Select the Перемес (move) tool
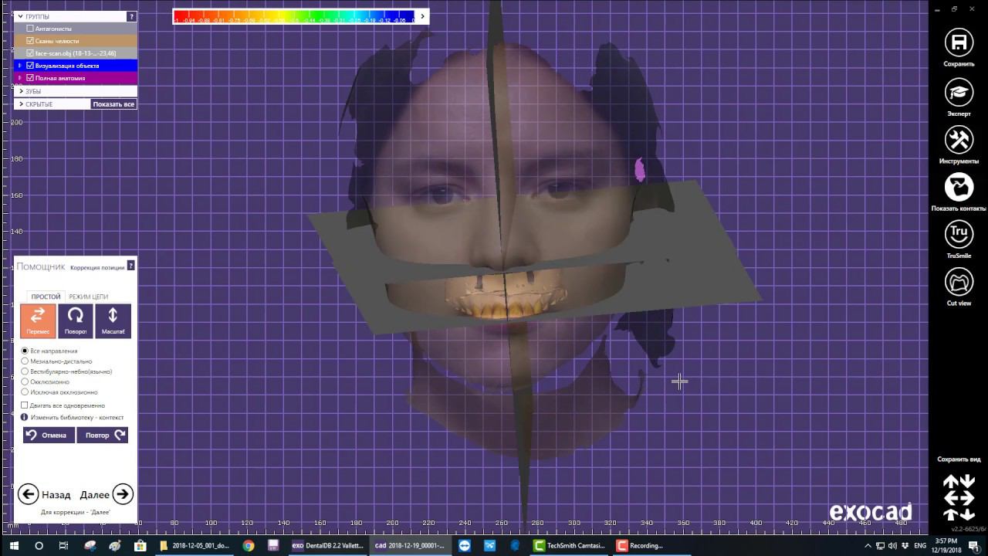 (x=38, y=320)
